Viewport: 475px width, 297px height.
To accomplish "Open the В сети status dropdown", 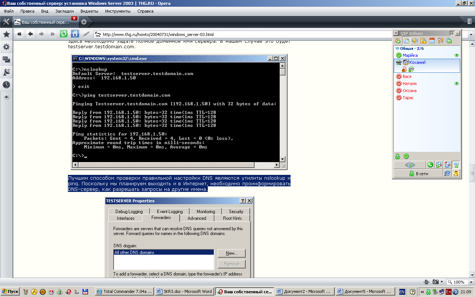I will (x=418, y=173).
